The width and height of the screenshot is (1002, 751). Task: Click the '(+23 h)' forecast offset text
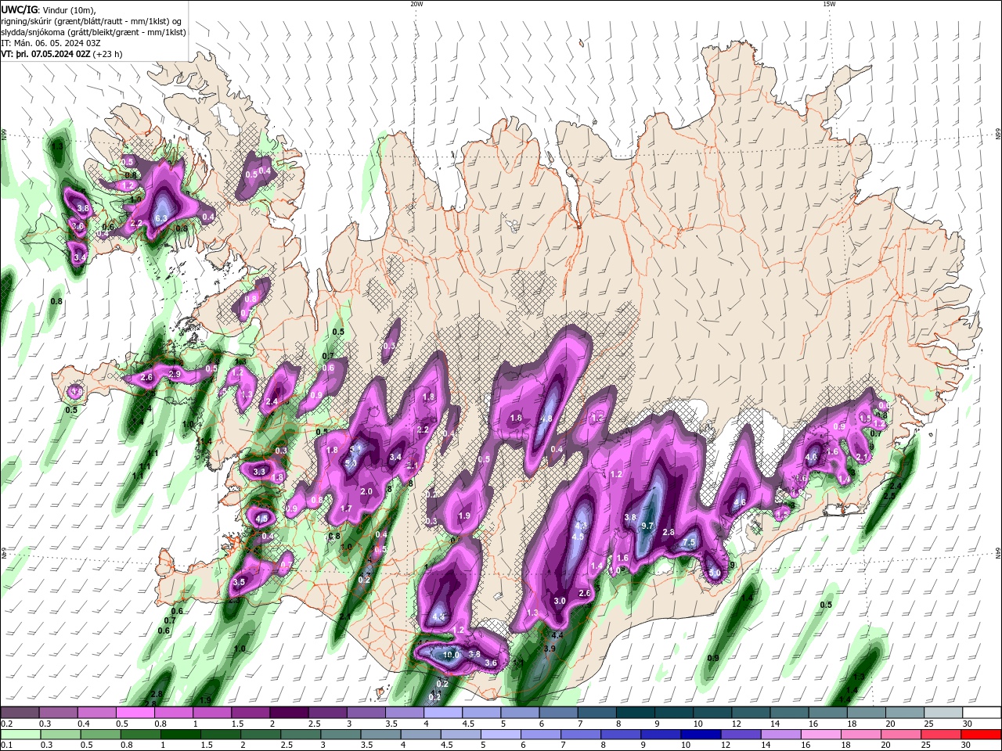coord(108,54)
